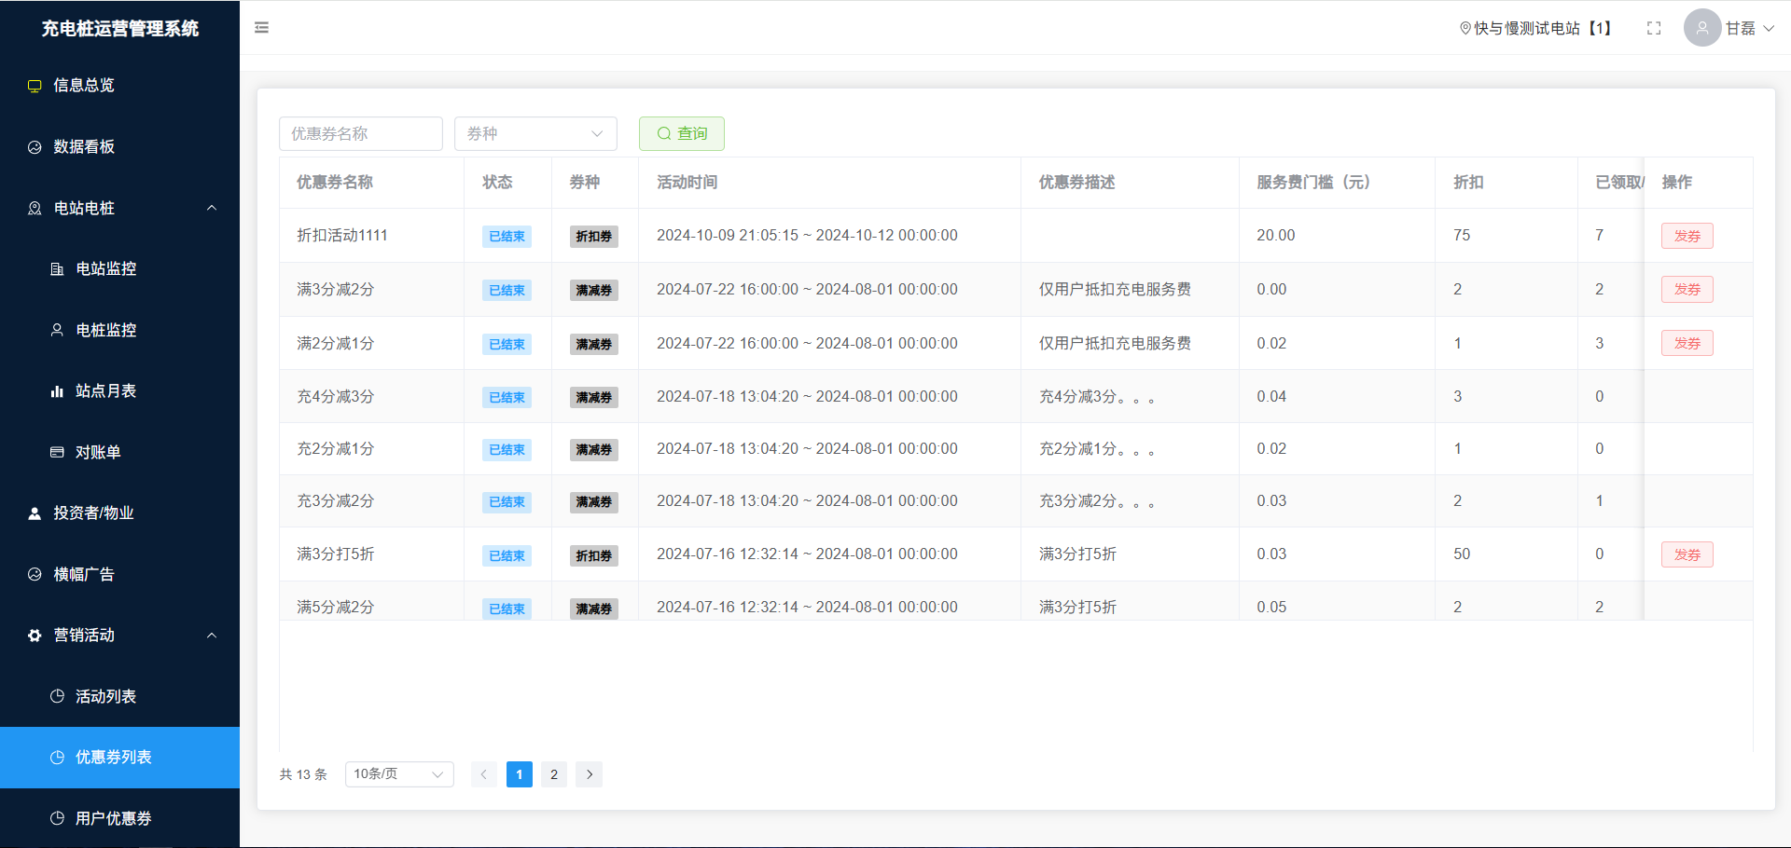Click 发券 for 满2分减1分 row

point(1687,343)
